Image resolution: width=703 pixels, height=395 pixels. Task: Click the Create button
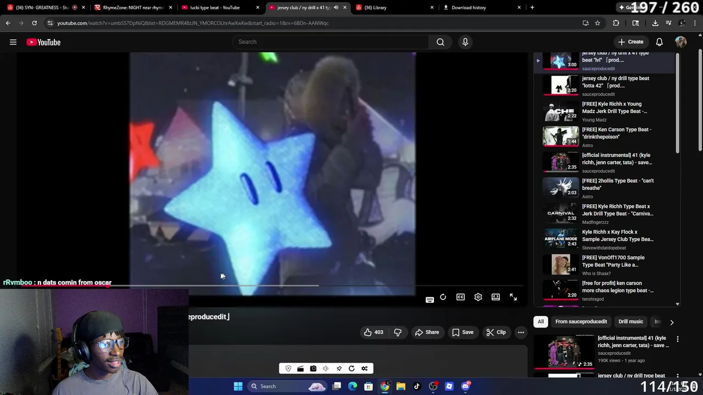coord(631,42)
